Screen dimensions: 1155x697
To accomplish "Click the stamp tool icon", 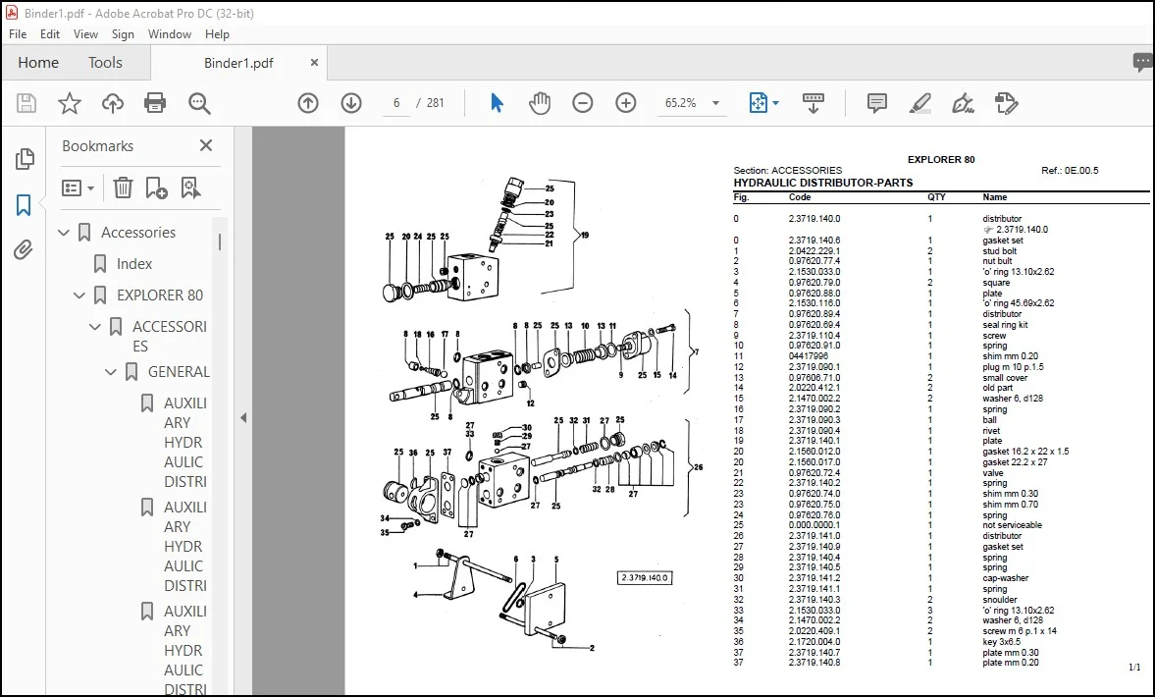I will pyautogui.click(x=1006, y=103).
